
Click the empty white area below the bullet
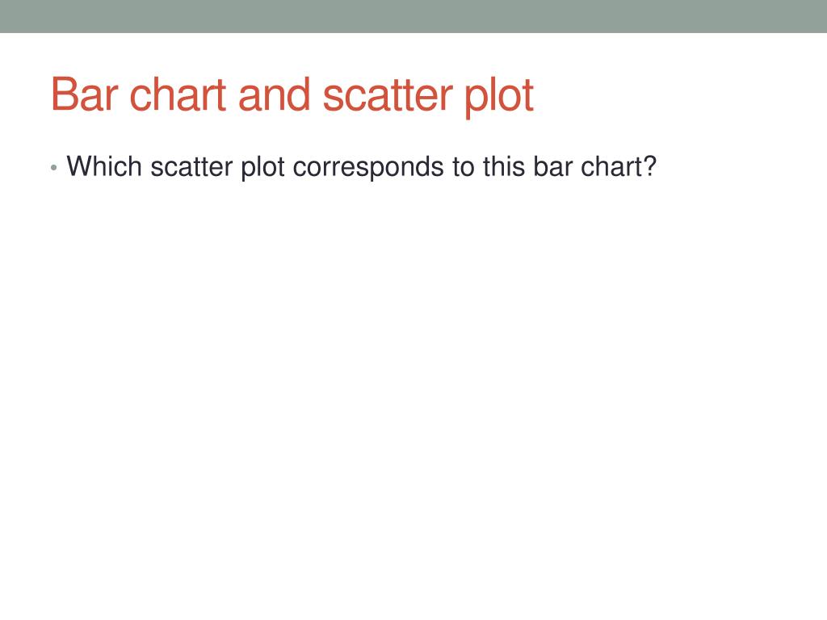click(413, 387)
